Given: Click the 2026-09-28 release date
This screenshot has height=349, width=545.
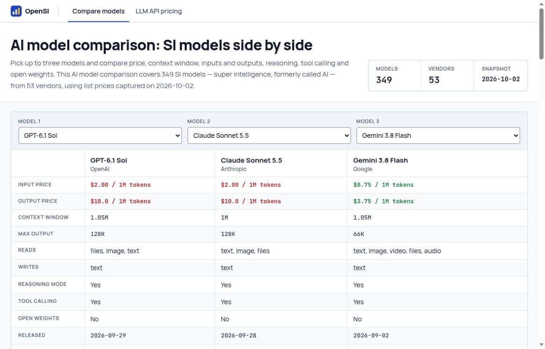Looking at the screenshot, I should click(239, 335).
